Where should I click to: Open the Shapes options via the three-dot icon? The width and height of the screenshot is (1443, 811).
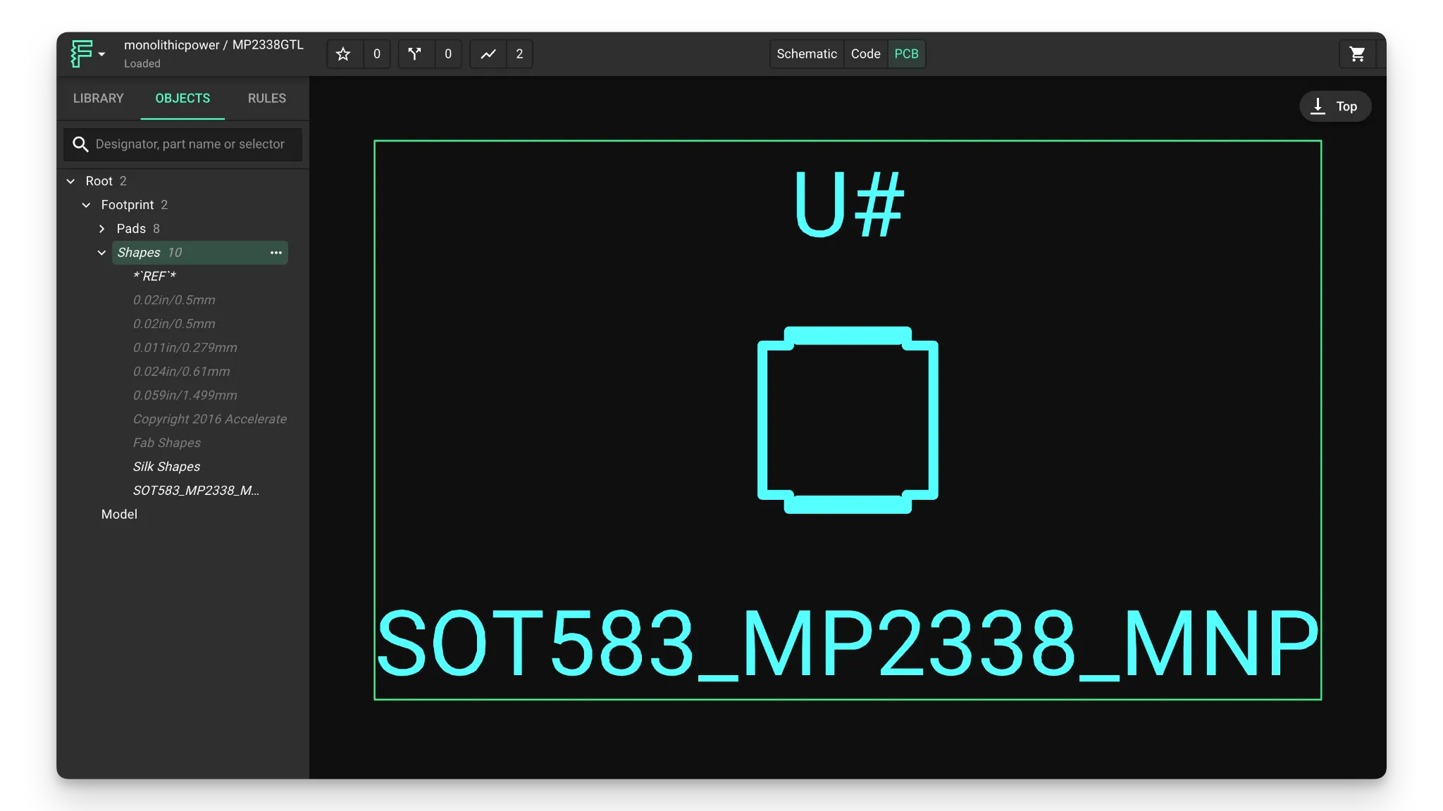coord(275,252)
